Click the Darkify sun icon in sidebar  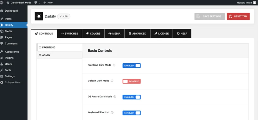pyautogui.click(x=2, y=25)
